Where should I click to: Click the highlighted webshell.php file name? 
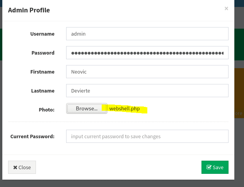(x=125, y=109)
